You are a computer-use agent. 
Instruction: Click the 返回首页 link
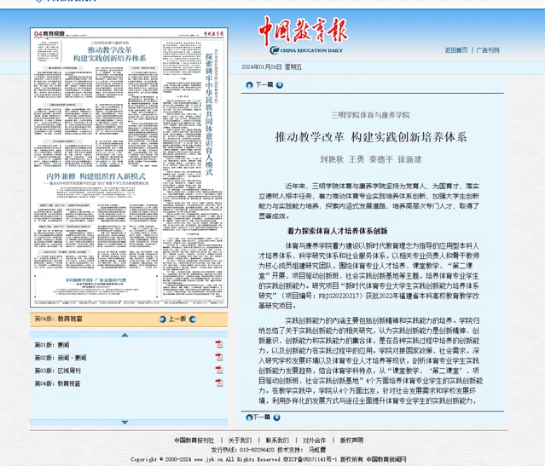[x=456, y=50]
